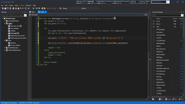
Task: Open the Find All References tab icon
Action: [x=180, y=99]
